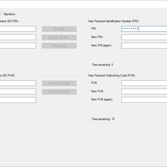Focus the user PUK input field
The height and width of the screenshot is (167, 167).
click(x=144, y=83)
